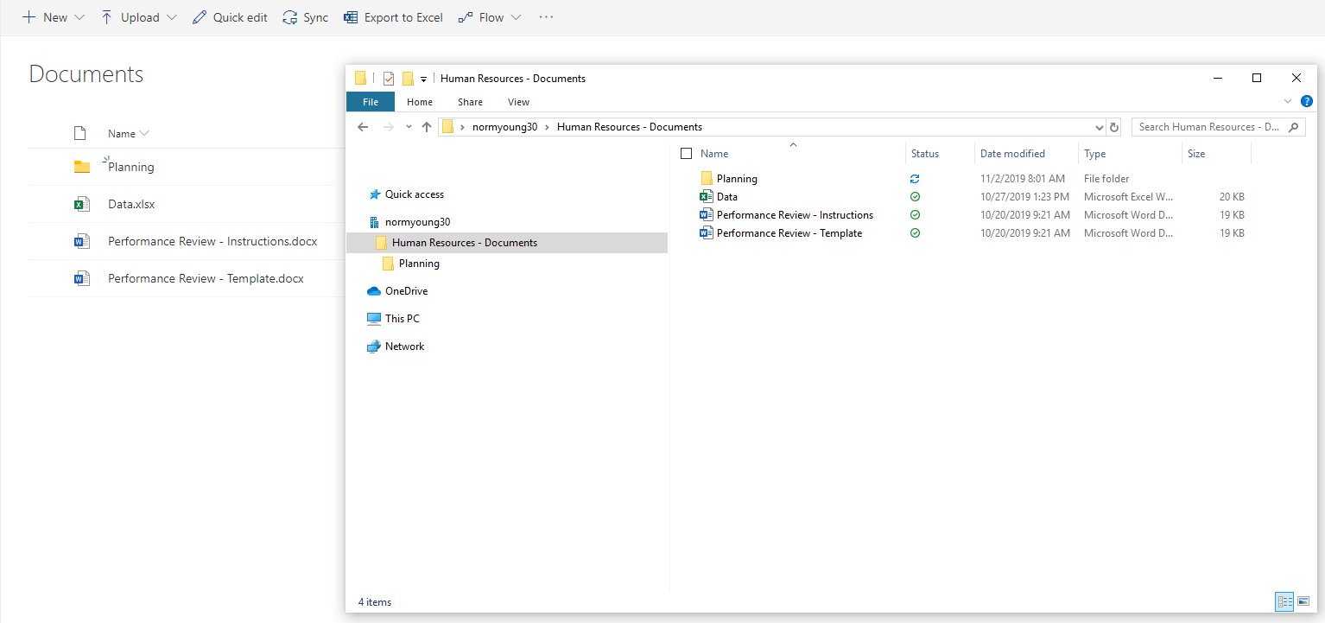Click the Export to Excel icon
This screenshot has width=1325, height=623.
coord(351,17)
